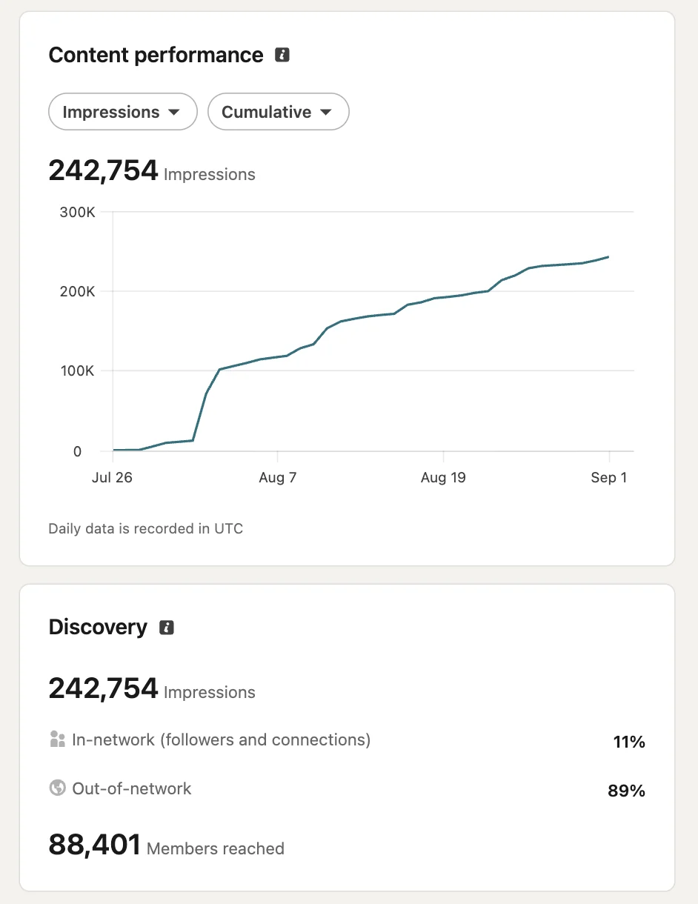Click the chart line's end point at Sep 1
The image size is (698, 904).
tap(608, 257)
